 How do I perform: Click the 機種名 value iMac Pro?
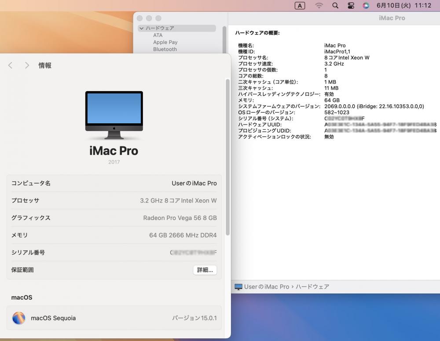coord(335,45)
